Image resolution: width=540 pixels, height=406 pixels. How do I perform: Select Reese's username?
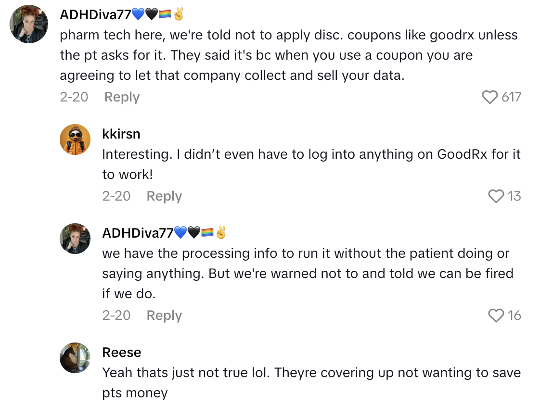(121, 352)
